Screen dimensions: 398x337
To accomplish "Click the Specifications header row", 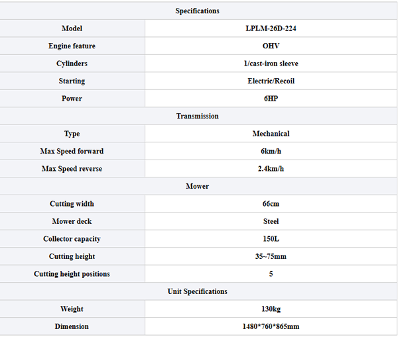I will (197, 11).
